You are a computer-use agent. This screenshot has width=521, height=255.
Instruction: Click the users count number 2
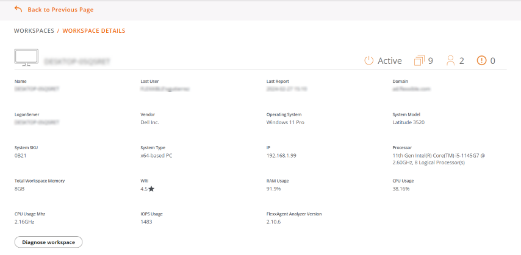462,61
